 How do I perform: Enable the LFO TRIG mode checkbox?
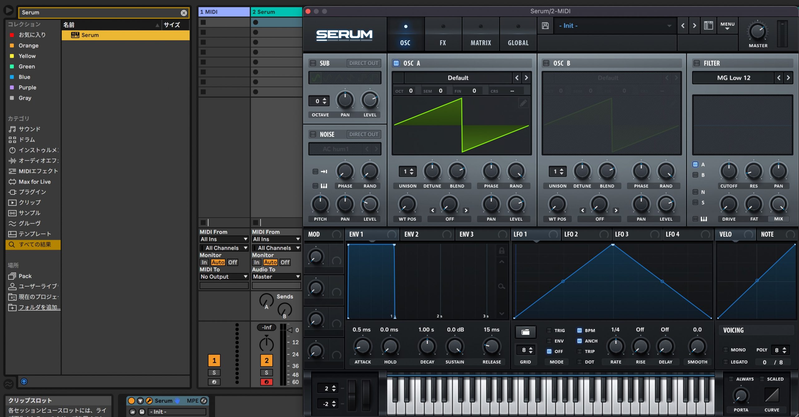549,330
